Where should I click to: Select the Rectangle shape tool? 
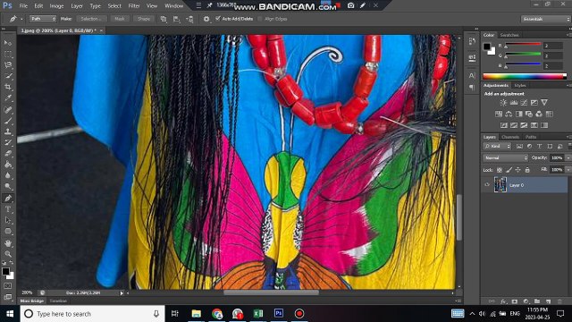8,231
